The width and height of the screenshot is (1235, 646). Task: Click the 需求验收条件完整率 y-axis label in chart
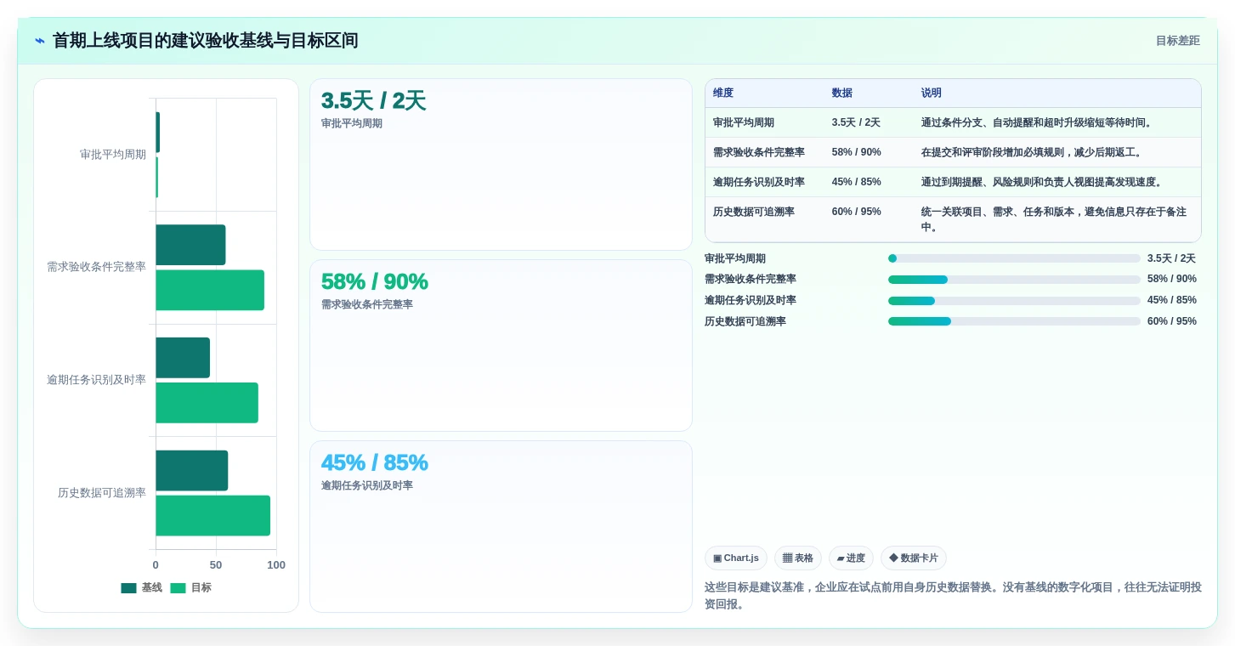(97, 267)
